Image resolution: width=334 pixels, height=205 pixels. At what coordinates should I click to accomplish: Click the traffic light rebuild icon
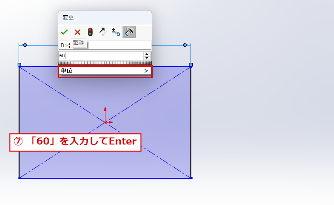[x=90, y=32]
